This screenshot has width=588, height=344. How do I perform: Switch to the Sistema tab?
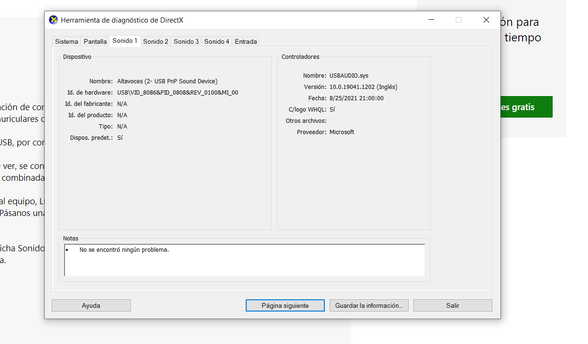tap(66, 41)
